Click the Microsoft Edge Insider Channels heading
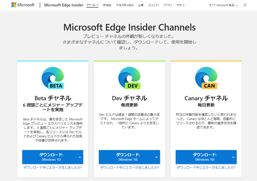 coord(130,27)
